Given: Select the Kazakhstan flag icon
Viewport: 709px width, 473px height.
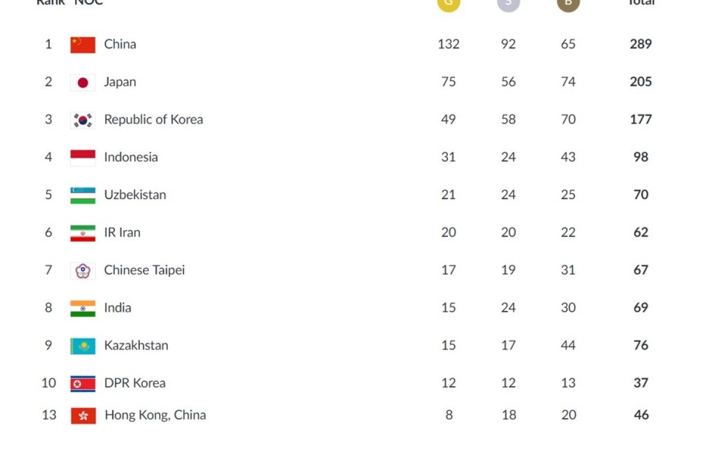Looking at the screenshot, I should (x=83, y=346).
